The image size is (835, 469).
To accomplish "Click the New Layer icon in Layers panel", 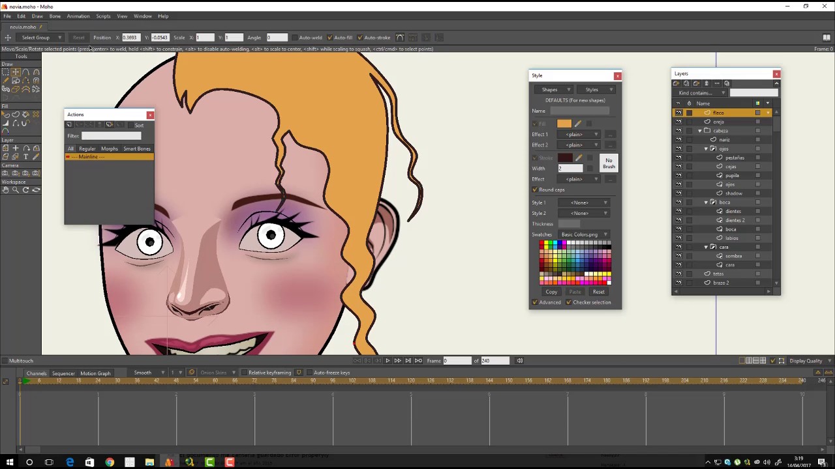I will [x=676, y=83].
